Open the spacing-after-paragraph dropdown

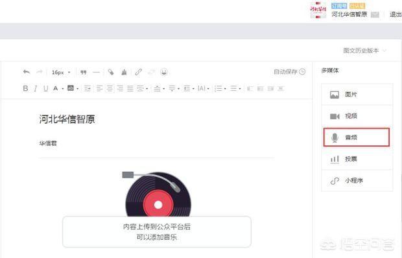click(174, 89)
